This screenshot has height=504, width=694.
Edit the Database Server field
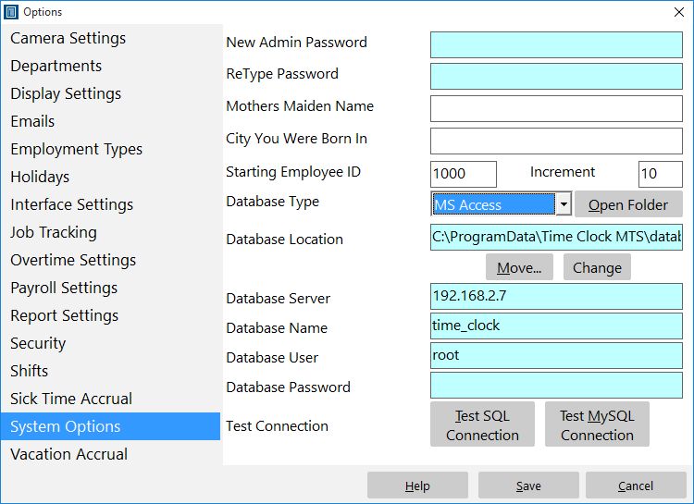[556, 297]
